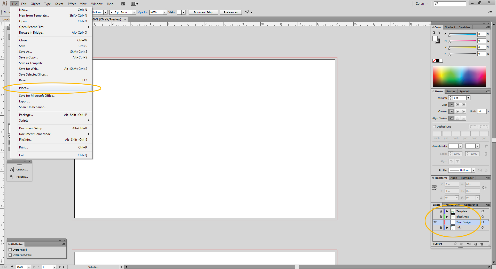Open the Open Recent Files submenu
The image size is (496, 269).
[51, 27]
